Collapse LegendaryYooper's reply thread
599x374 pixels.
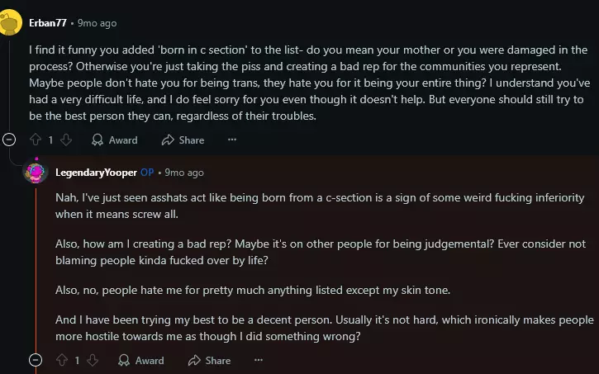(x=35, y=361)
